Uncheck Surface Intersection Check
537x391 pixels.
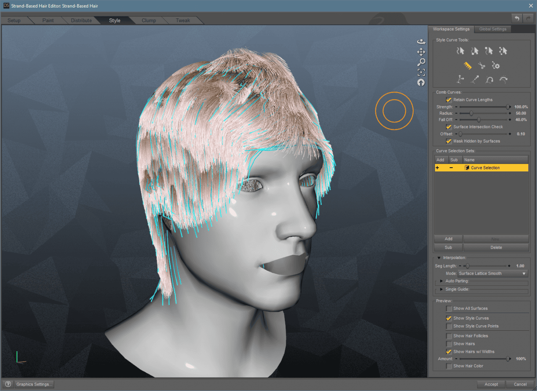pos(449,127)
